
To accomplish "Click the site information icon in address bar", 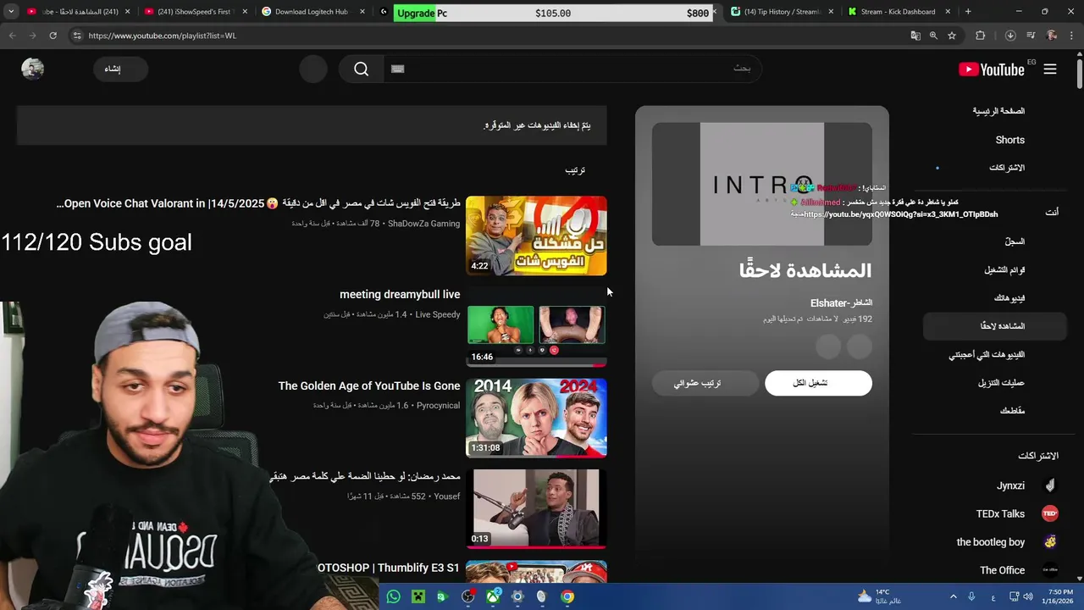I will coord(77,36).
